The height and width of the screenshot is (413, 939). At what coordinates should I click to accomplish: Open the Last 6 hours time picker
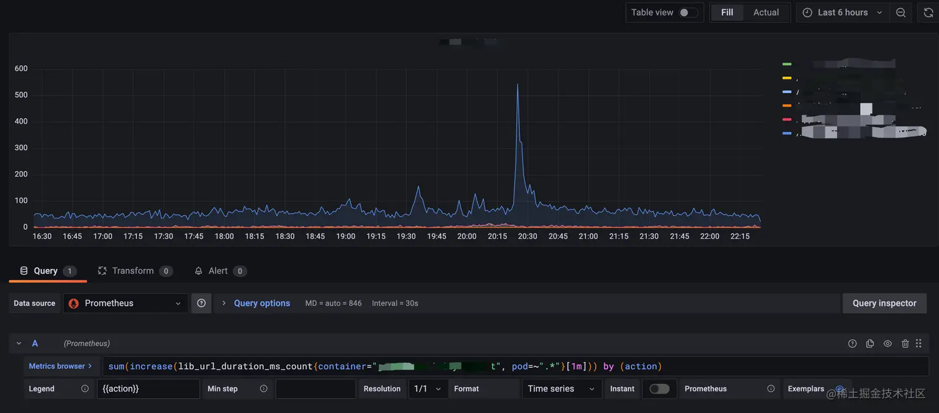click(842, 12)
